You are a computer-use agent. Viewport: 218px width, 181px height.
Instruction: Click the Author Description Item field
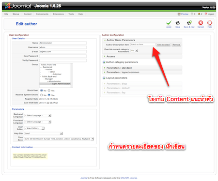143,45
